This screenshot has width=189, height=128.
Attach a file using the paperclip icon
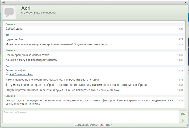coord(183,120)
